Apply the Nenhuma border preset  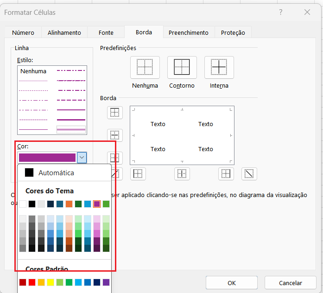point(145,68)
